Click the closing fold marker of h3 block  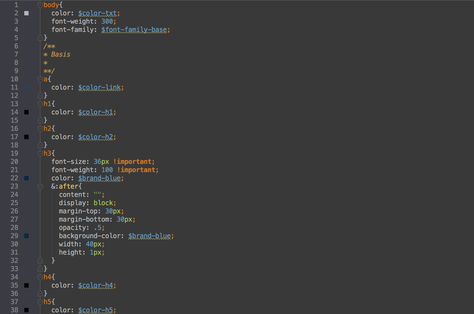40,269
